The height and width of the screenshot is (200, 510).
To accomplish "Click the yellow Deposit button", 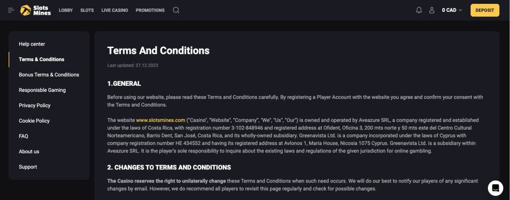I will coord(485,10).
